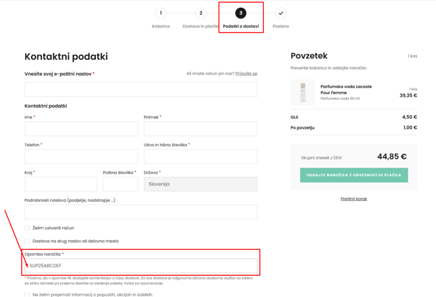
Task: Click into the Ime text field
Action: pos(81,129)
